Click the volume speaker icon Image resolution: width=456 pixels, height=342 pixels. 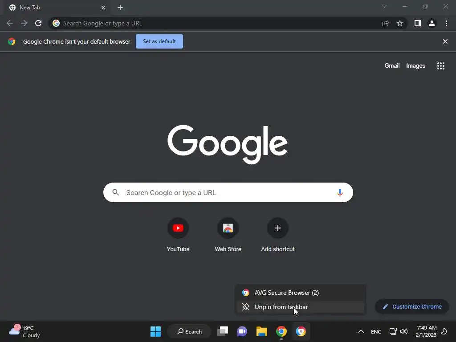pyautogui.click(x=404, y=331)
